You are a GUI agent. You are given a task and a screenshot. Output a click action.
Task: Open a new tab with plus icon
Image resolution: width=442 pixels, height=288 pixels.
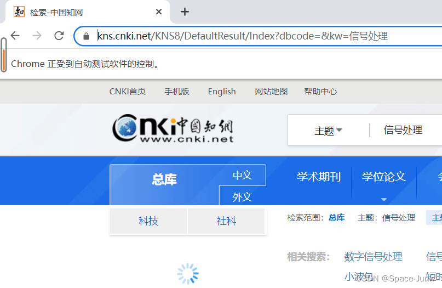[185, 12]
